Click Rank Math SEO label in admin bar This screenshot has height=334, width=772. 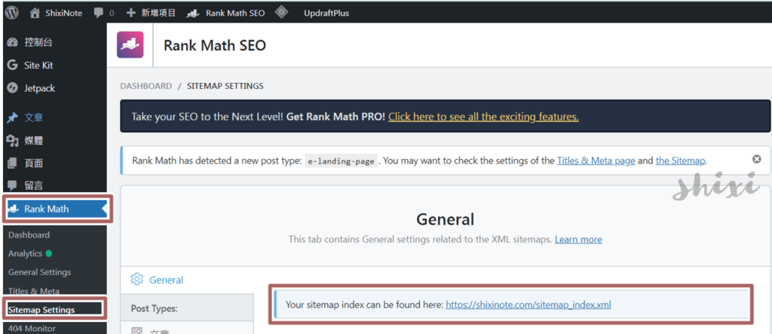[235, 14]
